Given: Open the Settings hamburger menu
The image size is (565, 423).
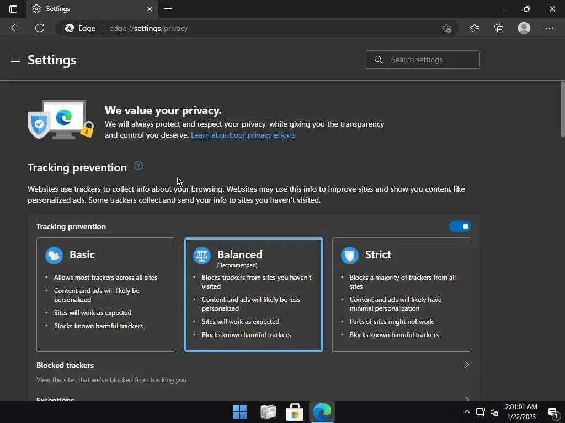Looking at the screenshot, I should [x=15, y=59].
